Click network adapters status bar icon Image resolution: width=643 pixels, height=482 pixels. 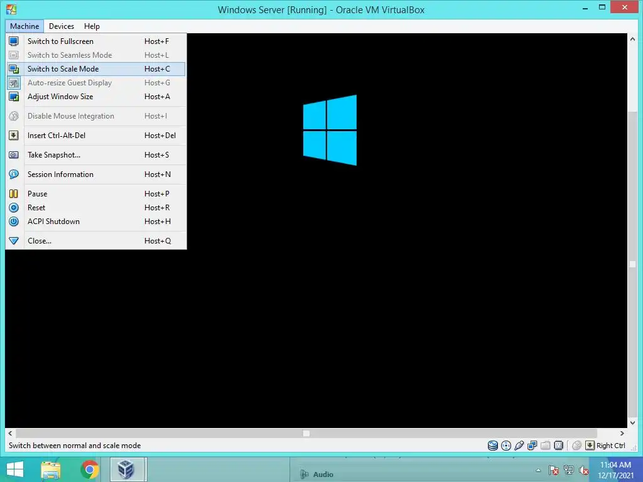coord(532,446)
